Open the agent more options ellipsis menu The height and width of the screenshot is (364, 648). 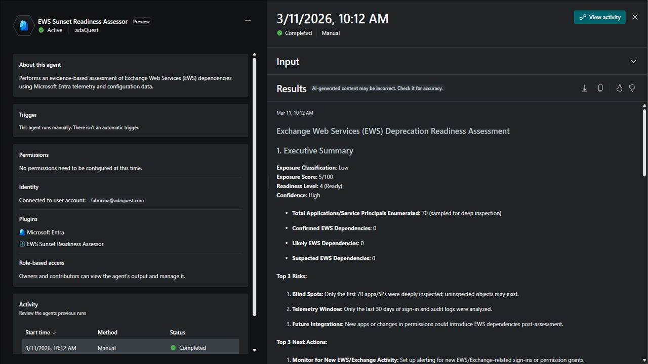pyautogui.click(x=248, y=21)
